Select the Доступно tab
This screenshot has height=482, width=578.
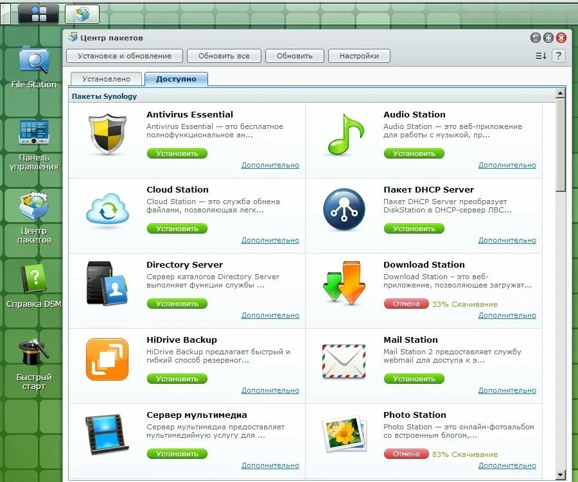click(x=176, y=79)
